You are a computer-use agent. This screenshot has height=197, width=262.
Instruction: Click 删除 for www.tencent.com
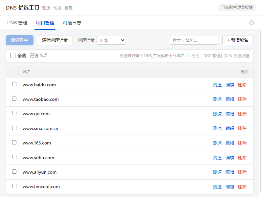click(242, 187)
